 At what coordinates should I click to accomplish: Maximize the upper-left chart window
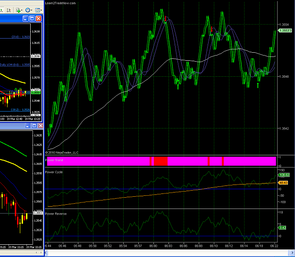pos(32,18)
